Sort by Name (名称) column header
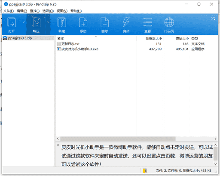 coord(60,38)
